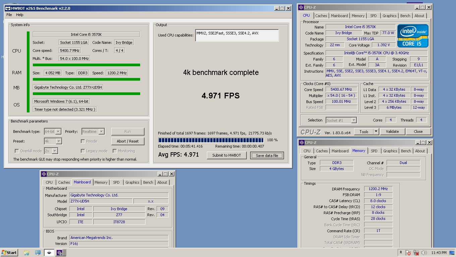Image resolution: width=456 pixels, height=257 pixels.
Task: Open the volume speaker tray icon
Action: click(x=424, y=253)
